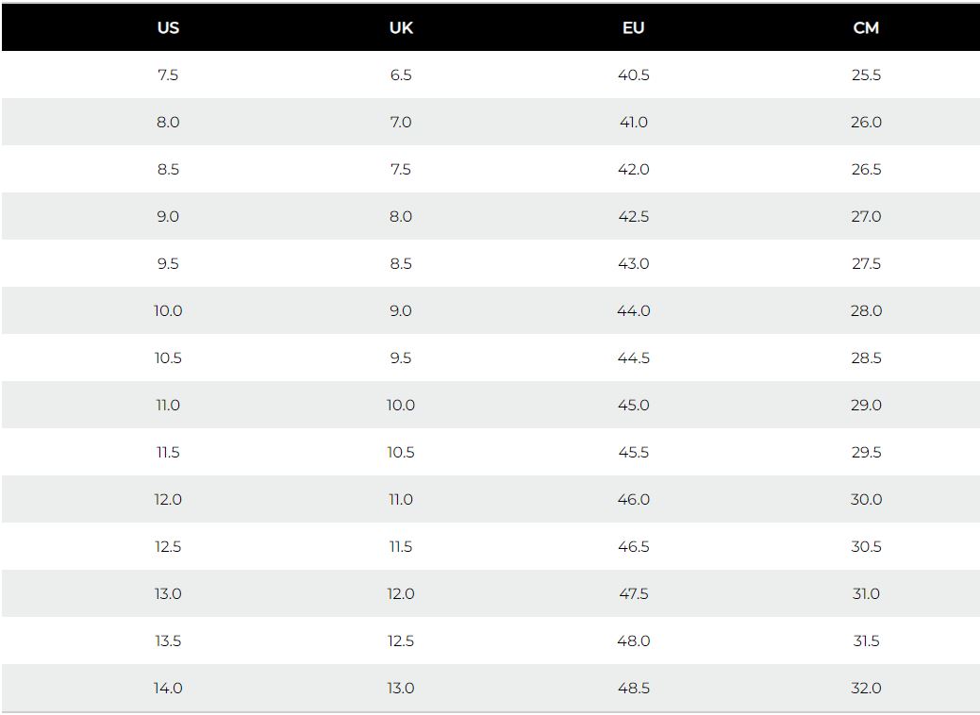
Task: Select US size 7.5 cell
Action: [x=168, y=75]
